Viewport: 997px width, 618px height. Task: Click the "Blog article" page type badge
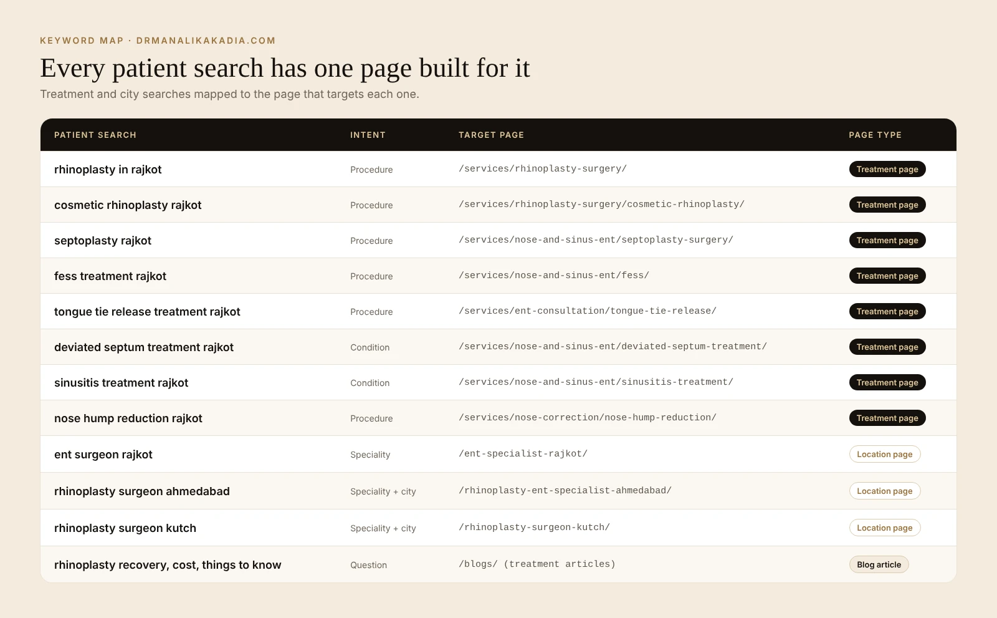click(879, 565)
